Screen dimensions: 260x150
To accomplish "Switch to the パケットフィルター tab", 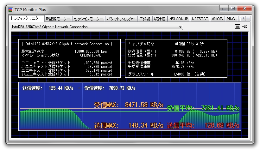I will [x=121, y=19].
